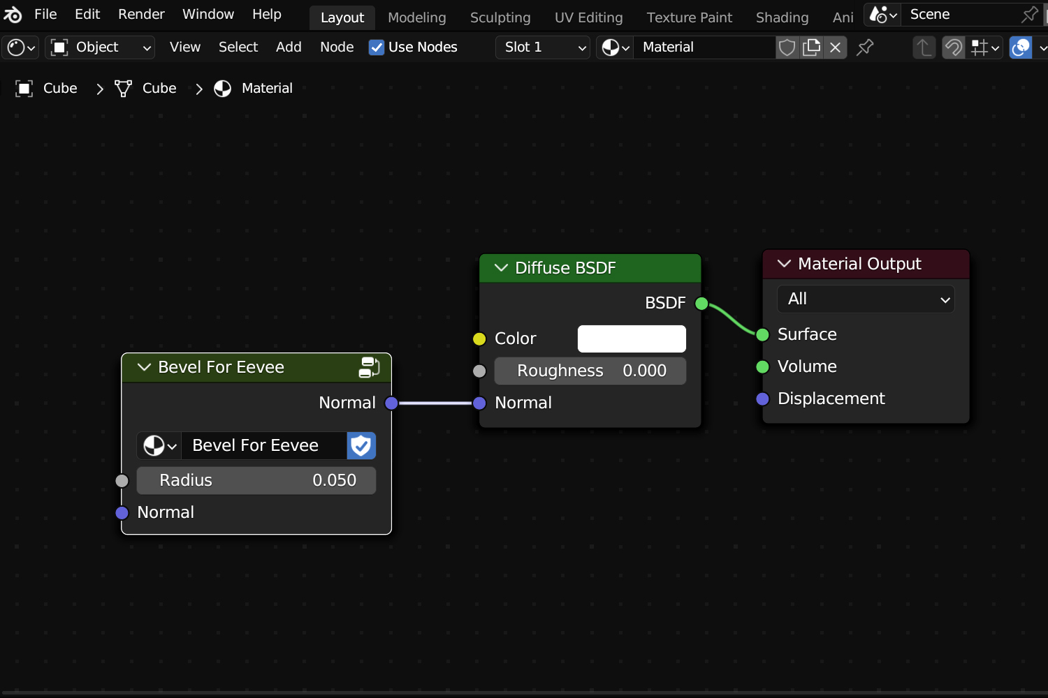Open the All target dropdown in Material Output
The height and width of the screenshot is (698, 1048).
click(x=866, y=299)
